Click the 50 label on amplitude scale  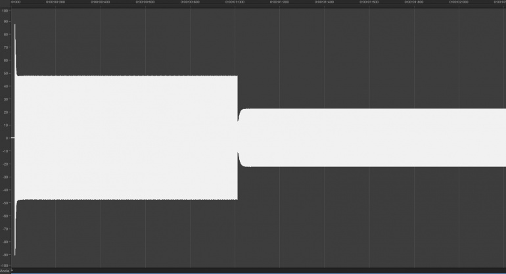[6, 73]
